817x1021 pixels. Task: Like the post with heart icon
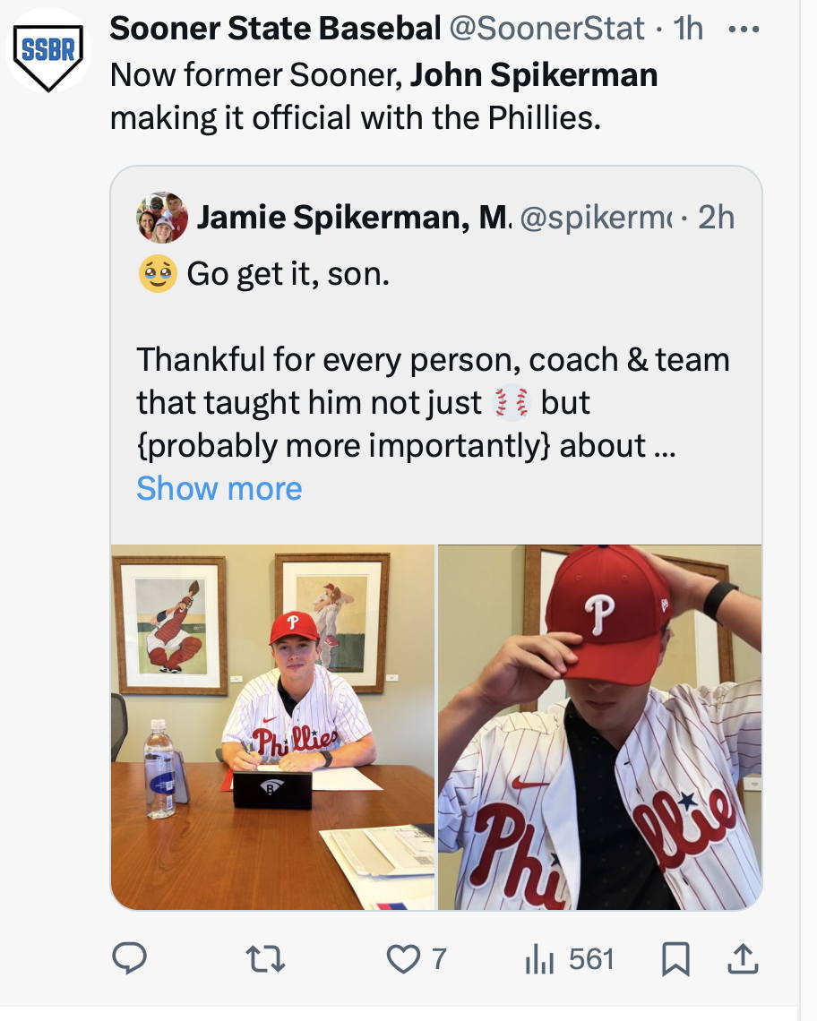(x=403, y=959)
